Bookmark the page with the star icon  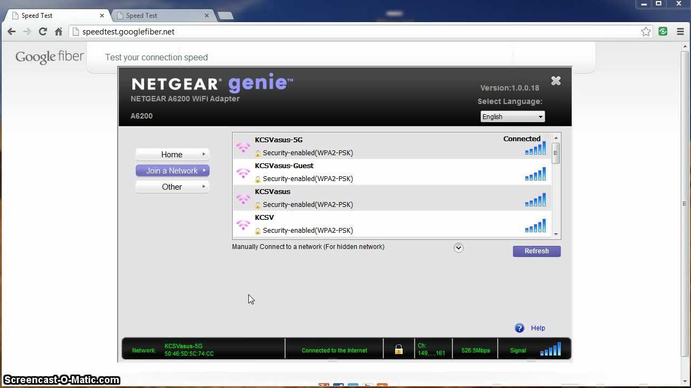pos(646,32)
